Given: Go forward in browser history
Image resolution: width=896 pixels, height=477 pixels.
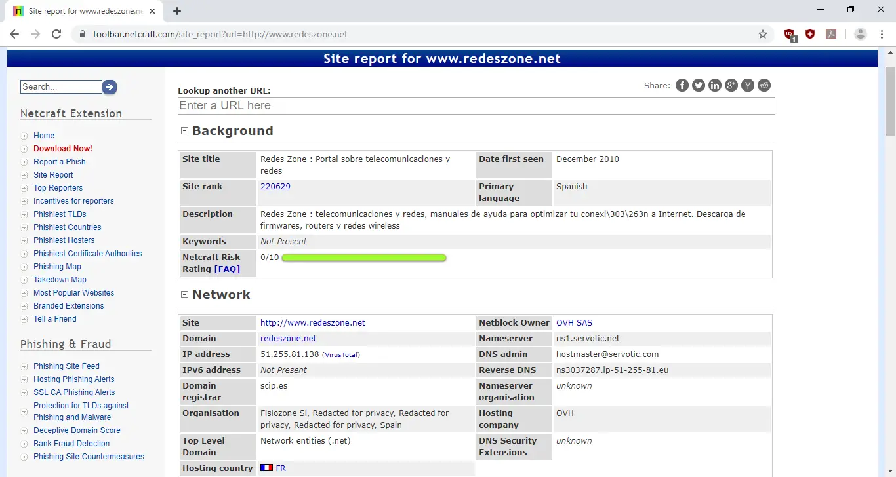Looking at the screenshot, I should 35,34.
